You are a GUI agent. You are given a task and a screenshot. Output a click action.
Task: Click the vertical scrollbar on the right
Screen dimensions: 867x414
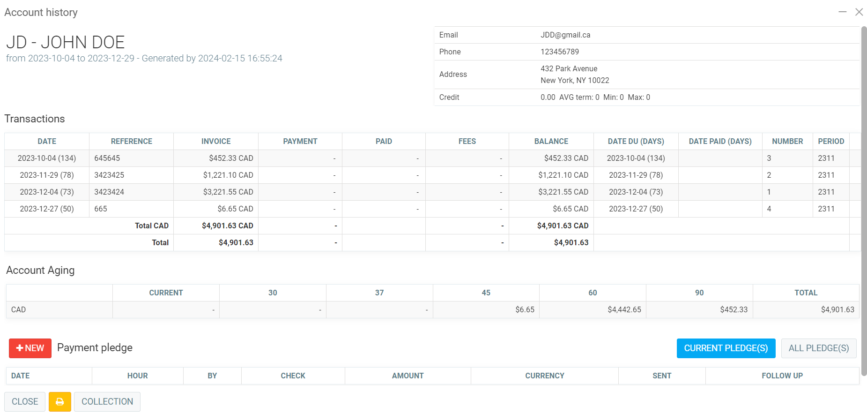pyautogui.click(x=864, y=188)
